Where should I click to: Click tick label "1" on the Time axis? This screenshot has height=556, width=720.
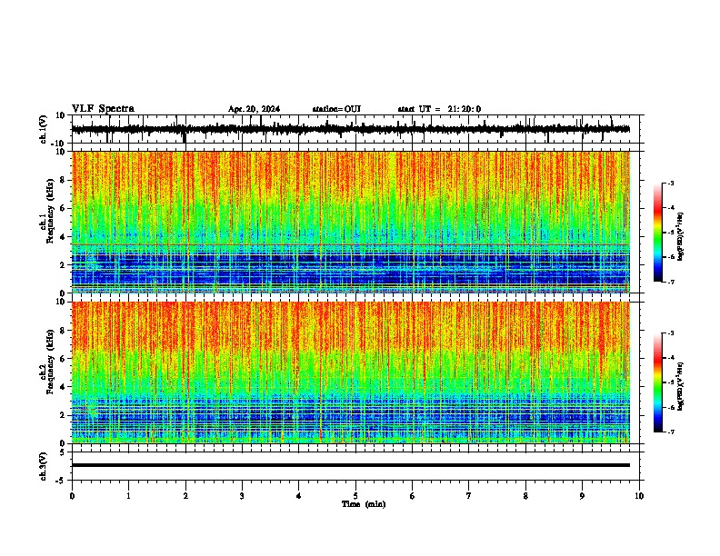click(128, 496)
